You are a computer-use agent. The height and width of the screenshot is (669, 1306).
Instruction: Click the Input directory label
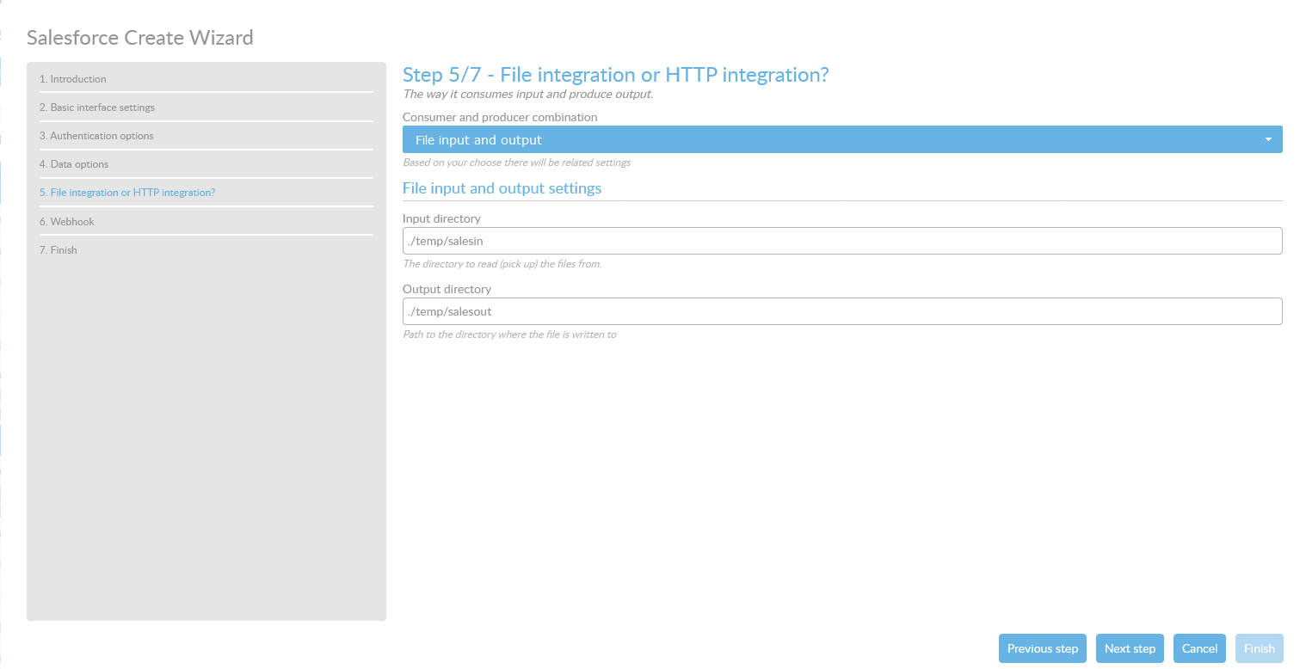click(441, 218)
